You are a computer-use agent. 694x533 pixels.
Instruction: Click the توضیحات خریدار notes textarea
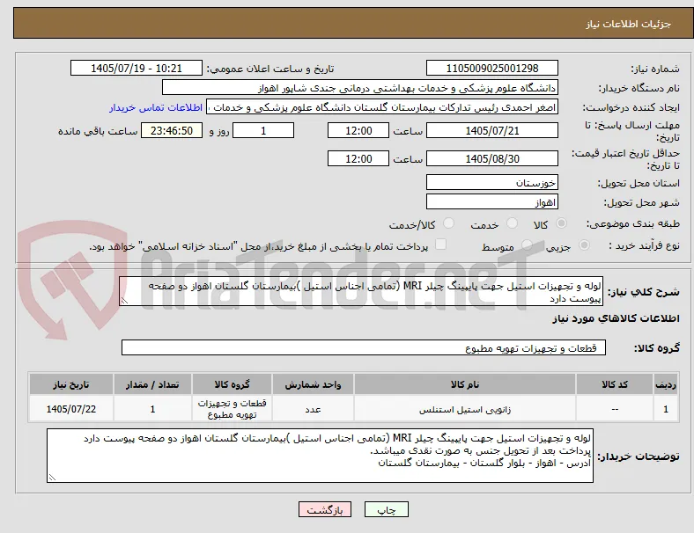tap(320, 456)
